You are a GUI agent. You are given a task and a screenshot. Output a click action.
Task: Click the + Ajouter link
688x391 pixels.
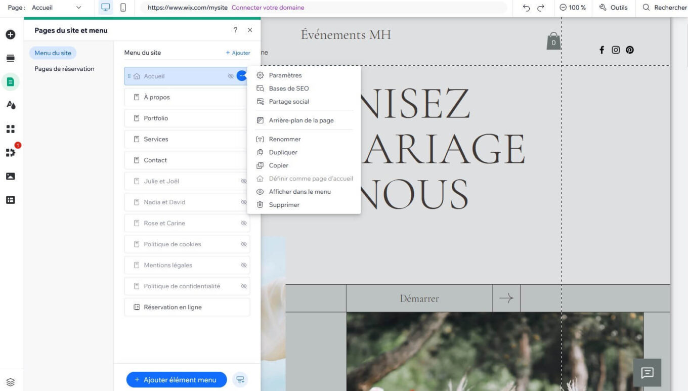point(238,53)
